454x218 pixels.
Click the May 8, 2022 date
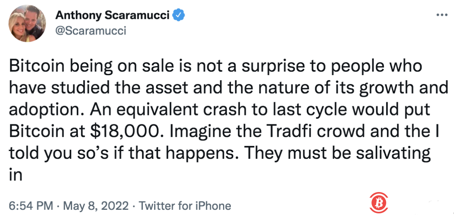(96, 206)
